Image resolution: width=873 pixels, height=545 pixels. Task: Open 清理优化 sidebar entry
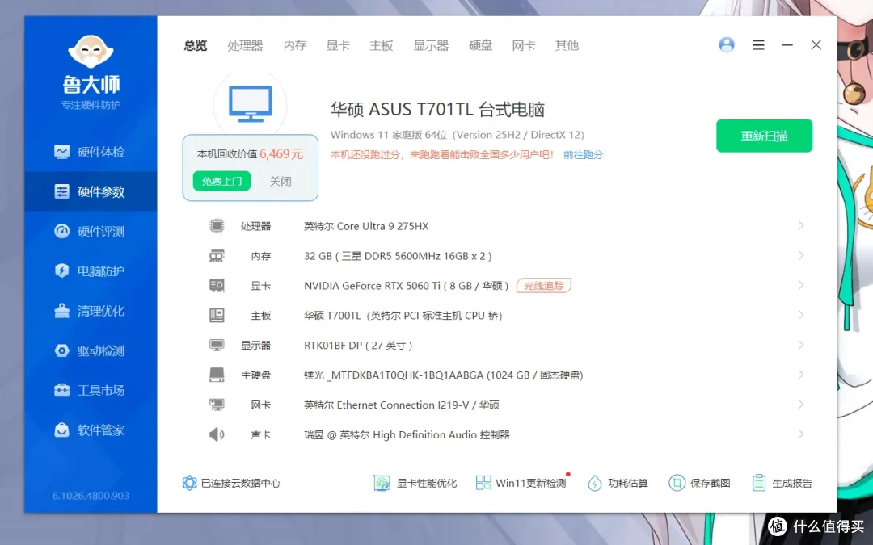click(x=91, y=311)
